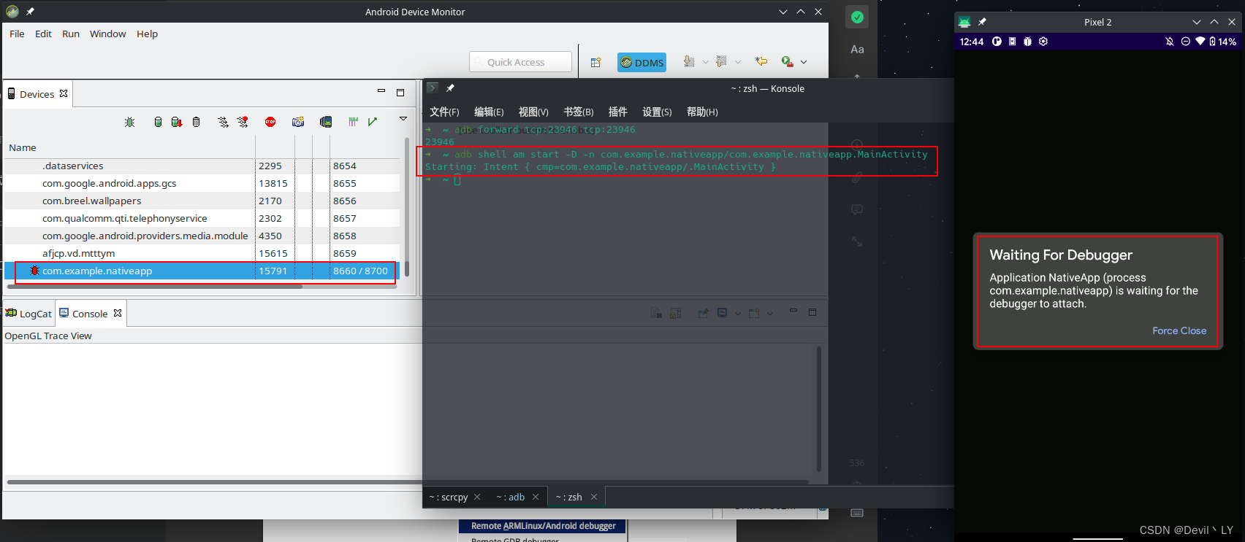
Task: Open the Konsole 文件(F) menu
Action: (444, 112)
